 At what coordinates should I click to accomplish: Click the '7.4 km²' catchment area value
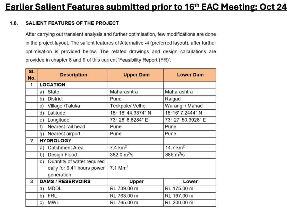118,147
